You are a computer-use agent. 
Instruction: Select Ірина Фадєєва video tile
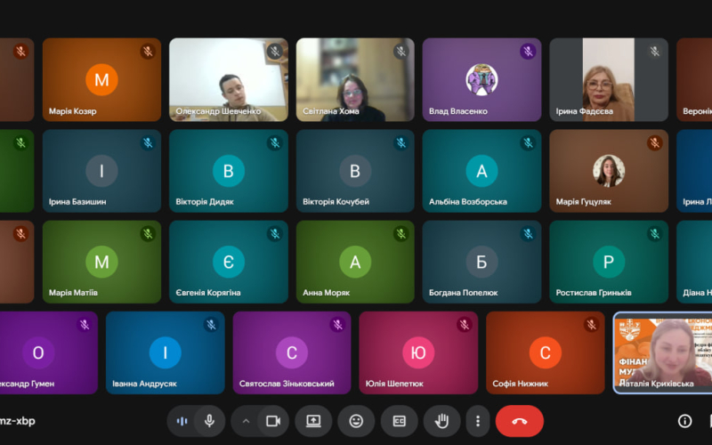coord(608,79)
